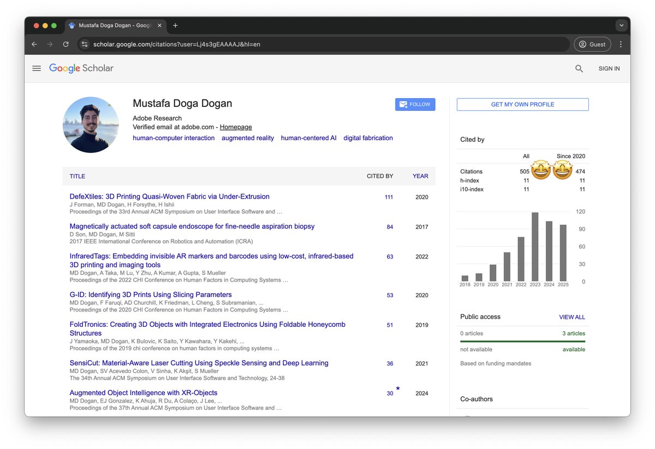Open search via the magnifier icon

tap(579, 69)
